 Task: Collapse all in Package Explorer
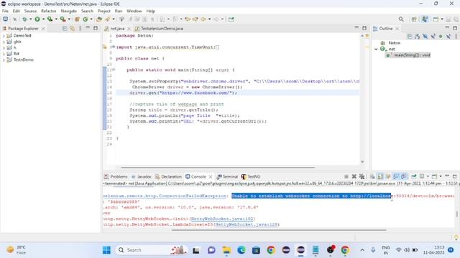pyautogui.click(x=65, y=29)
